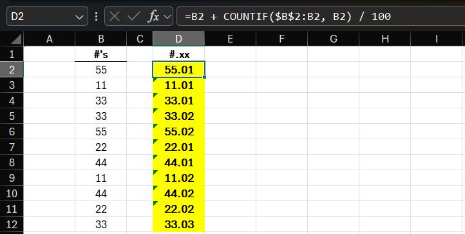Select cell B9 containing 11
This screenshot has height=234, width=465.
101,177
